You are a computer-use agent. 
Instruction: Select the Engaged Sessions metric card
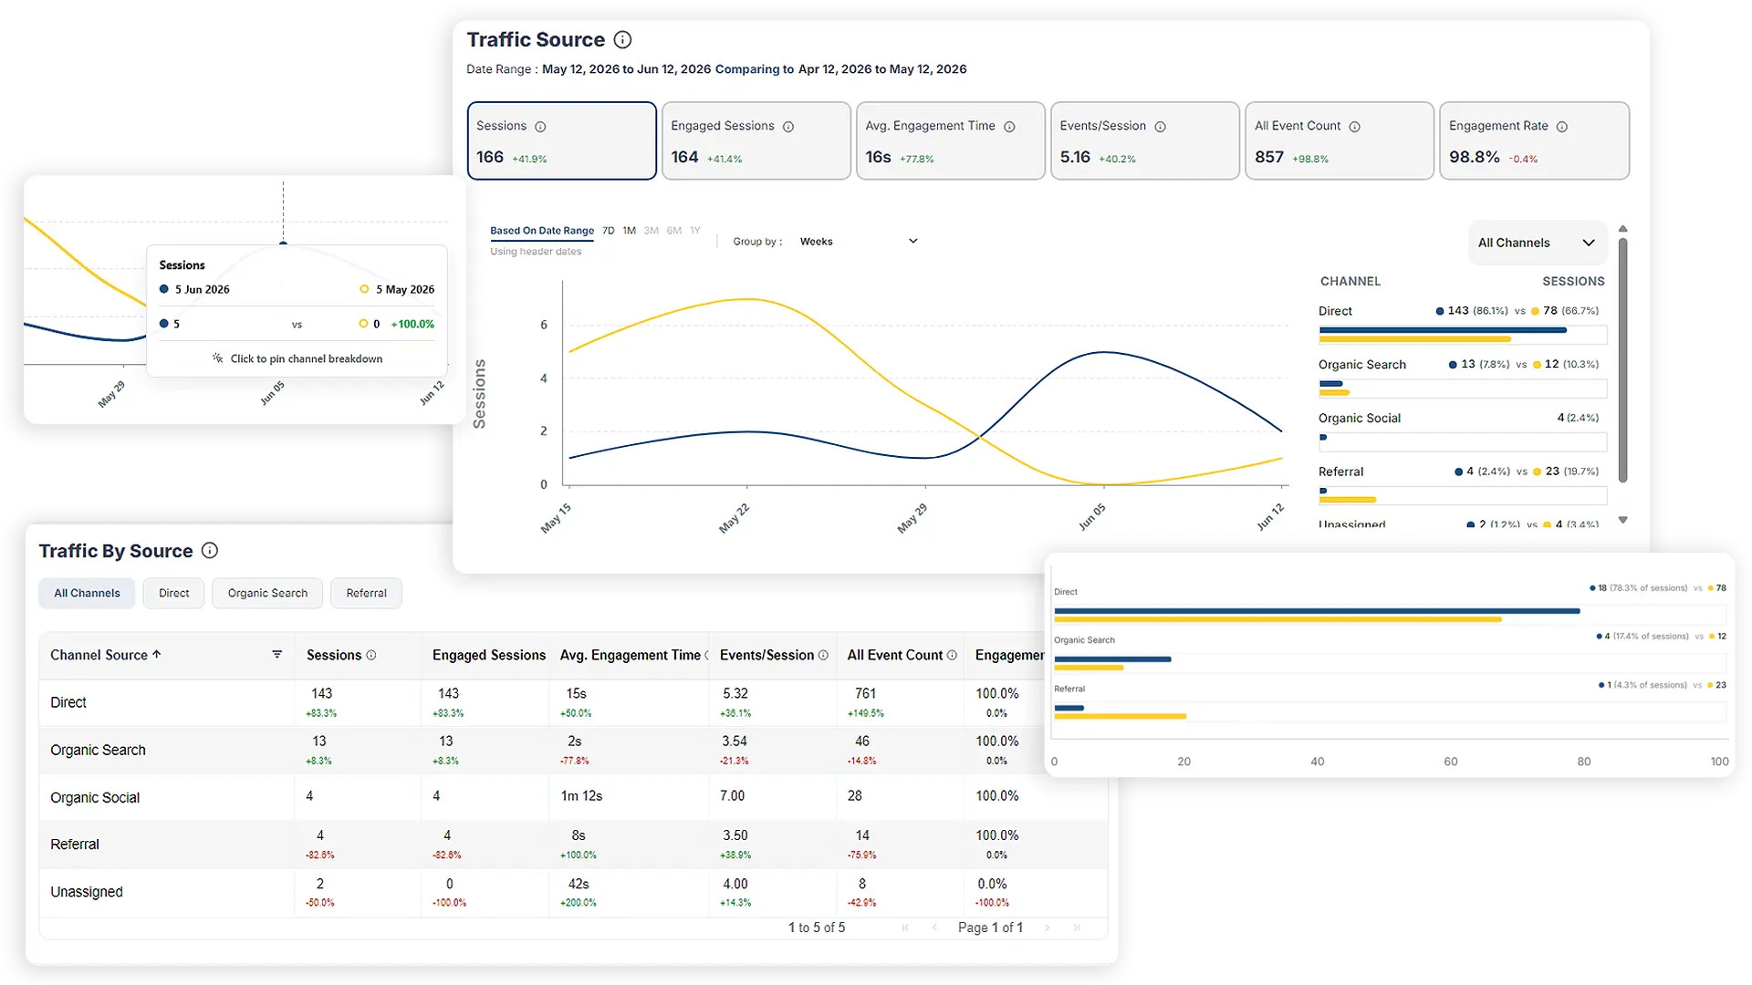pos(756,140)
